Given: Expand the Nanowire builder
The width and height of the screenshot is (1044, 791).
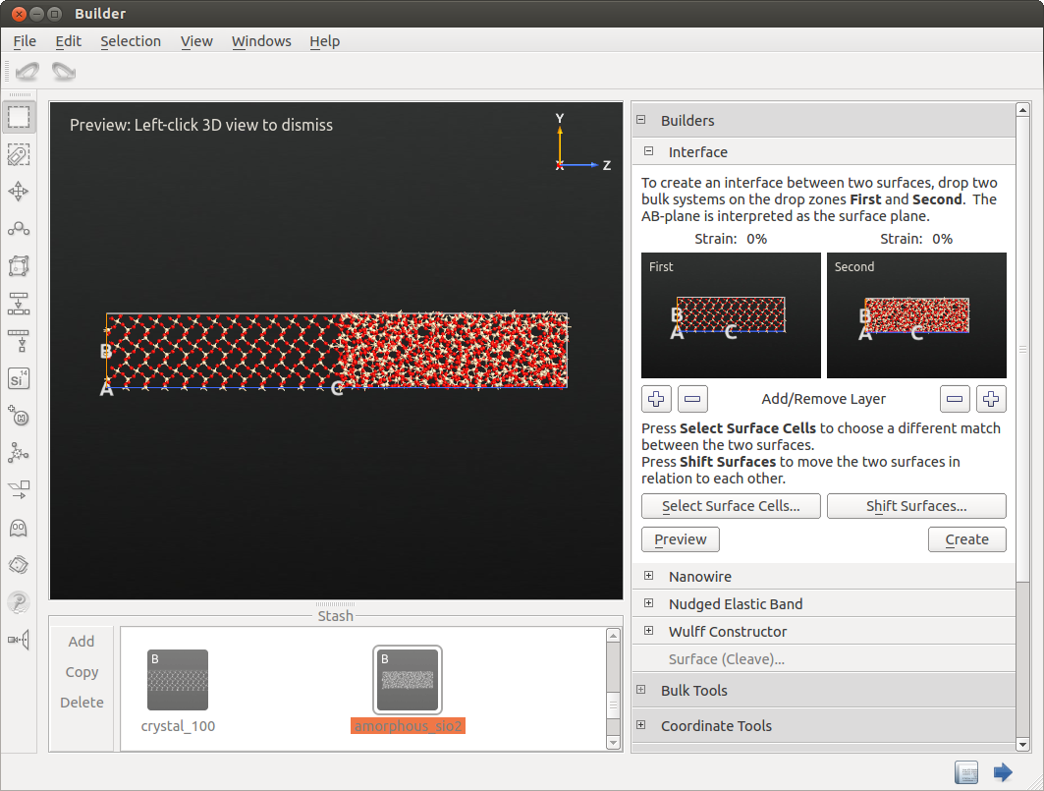Looking at the screenshot, I should (648, 575).
